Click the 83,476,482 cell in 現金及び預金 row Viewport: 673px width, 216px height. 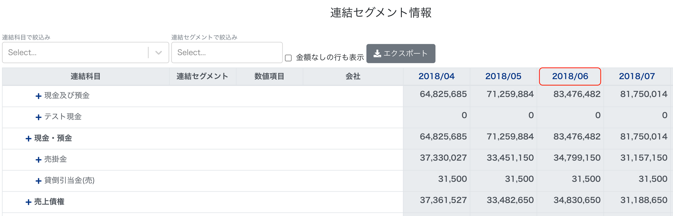tap(577, 94)
